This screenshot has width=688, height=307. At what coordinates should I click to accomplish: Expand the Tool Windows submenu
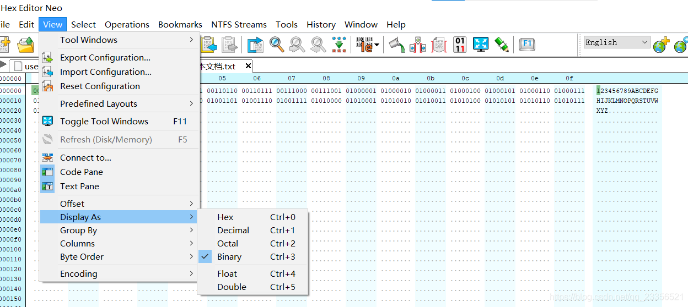tap(120, 40)
